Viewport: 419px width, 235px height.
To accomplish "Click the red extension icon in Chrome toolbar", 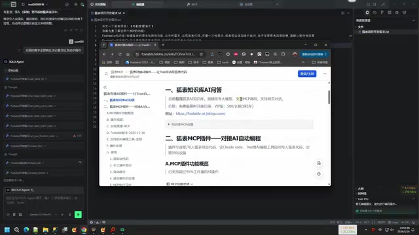I will pyautogui.click(x=236, y=54).
